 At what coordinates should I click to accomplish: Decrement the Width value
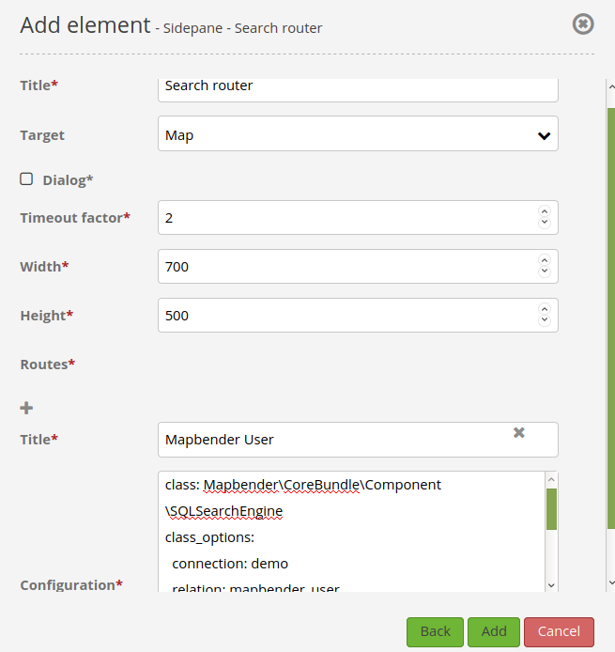[544, 272]
